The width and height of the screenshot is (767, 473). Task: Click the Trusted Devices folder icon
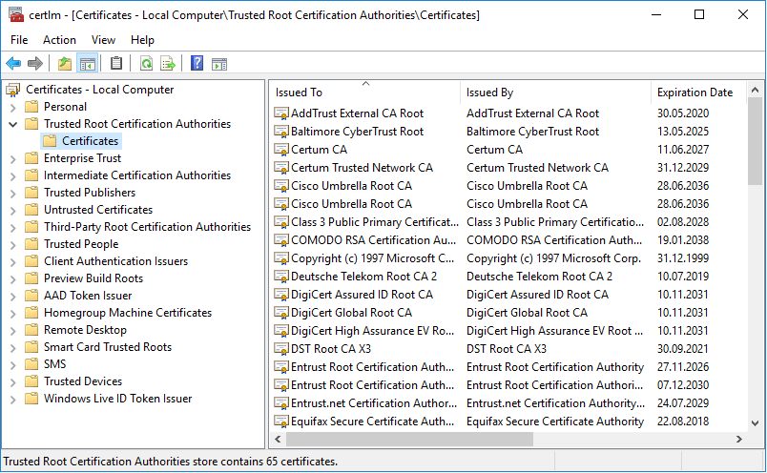click(31, 381)
